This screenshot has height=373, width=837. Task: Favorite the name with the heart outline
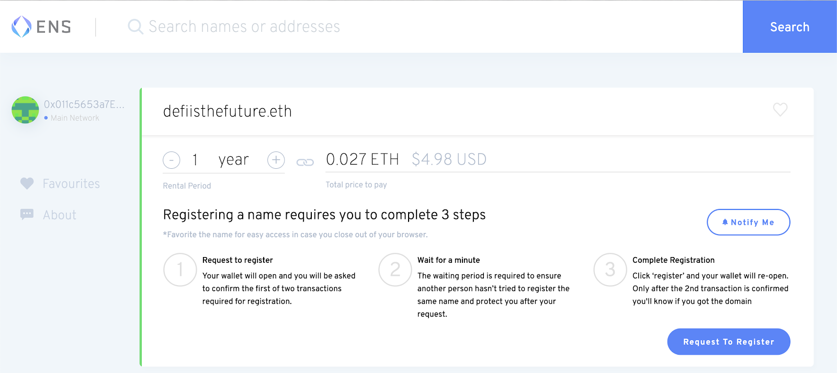(780, 110)
